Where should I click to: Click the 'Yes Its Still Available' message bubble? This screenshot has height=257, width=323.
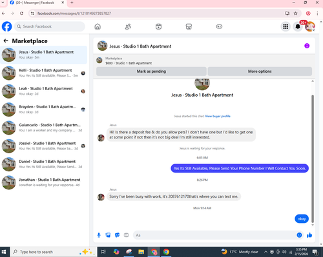click(x=240, y=168)
